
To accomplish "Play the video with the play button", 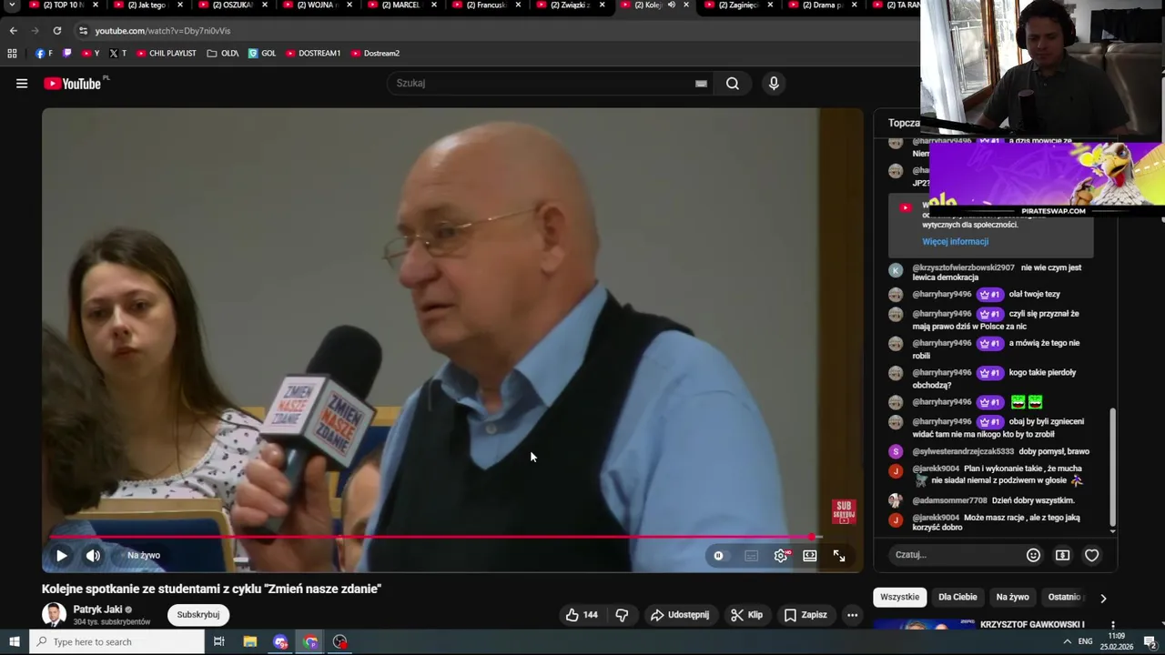I will click(x=61, y=555).
